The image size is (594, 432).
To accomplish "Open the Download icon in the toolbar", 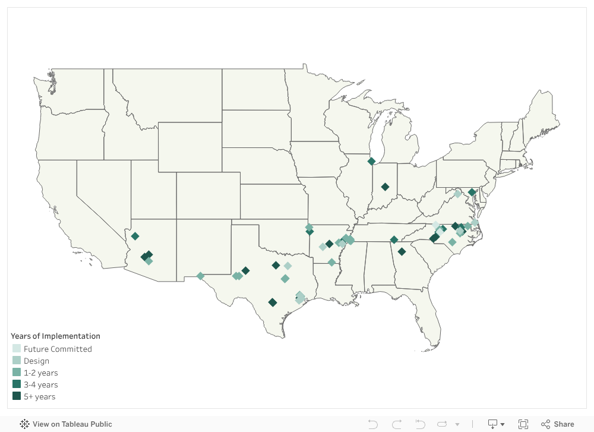I will coord(492,424).
